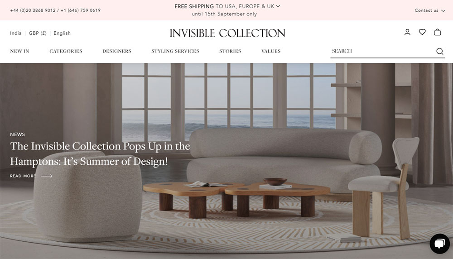Open the live chat bubble
This screenshot has width=453, height=259.
pos(439,244)
